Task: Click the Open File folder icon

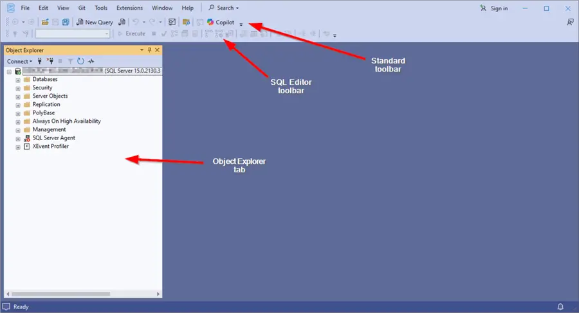Action: coord(45,22)
